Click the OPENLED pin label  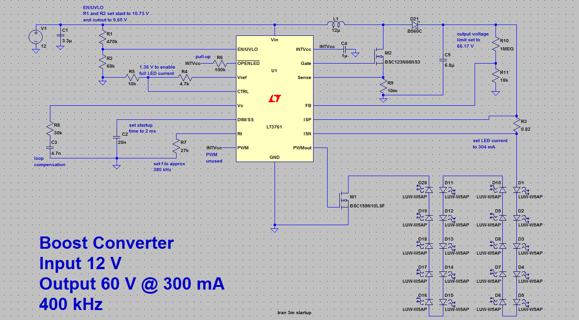pos(248,64)
